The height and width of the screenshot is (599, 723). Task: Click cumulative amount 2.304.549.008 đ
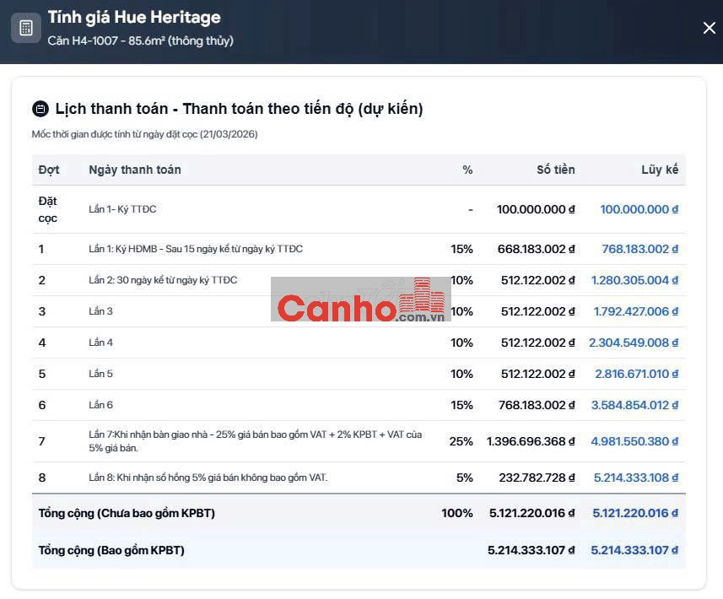634,343
